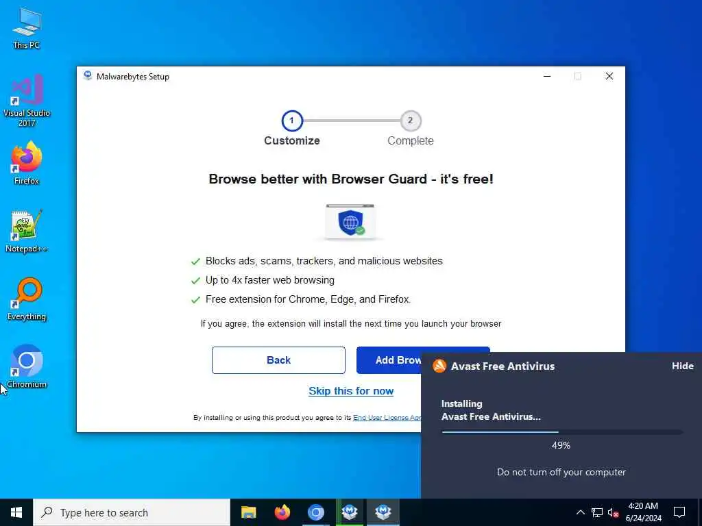Close the Malwarebytes Setup window

609,76
